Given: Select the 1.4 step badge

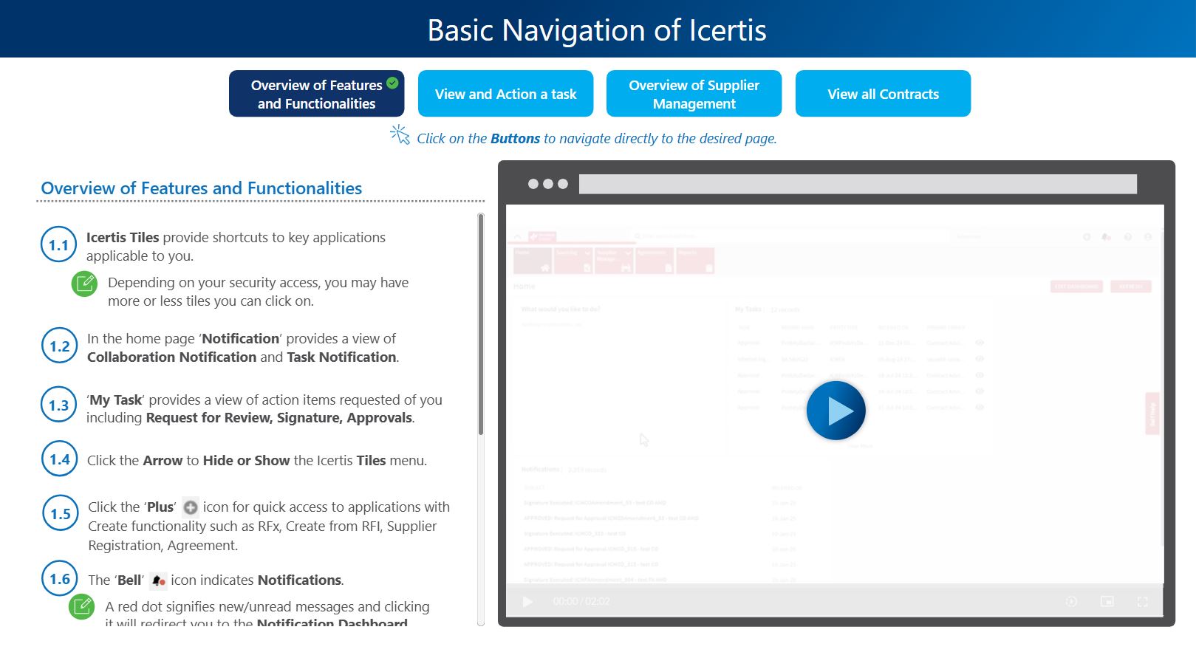Looking at the screenshot, I should 60,459.
